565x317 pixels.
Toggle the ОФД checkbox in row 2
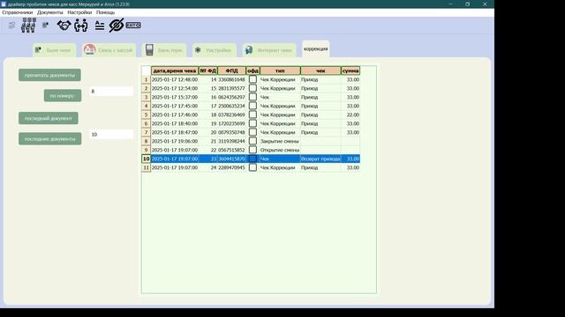(x=253, y=88)
